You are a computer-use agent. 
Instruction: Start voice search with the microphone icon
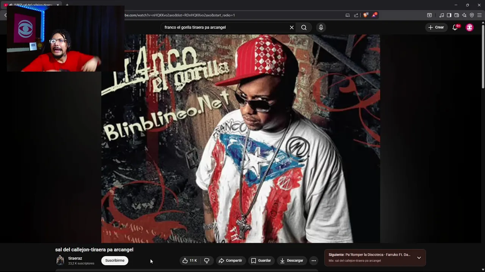coord(321,27)
